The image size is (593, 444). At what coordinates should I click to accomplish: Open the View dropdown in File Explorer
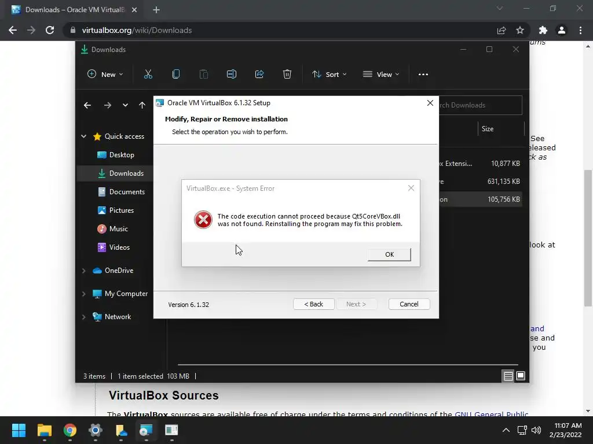[x=381, y=75]
